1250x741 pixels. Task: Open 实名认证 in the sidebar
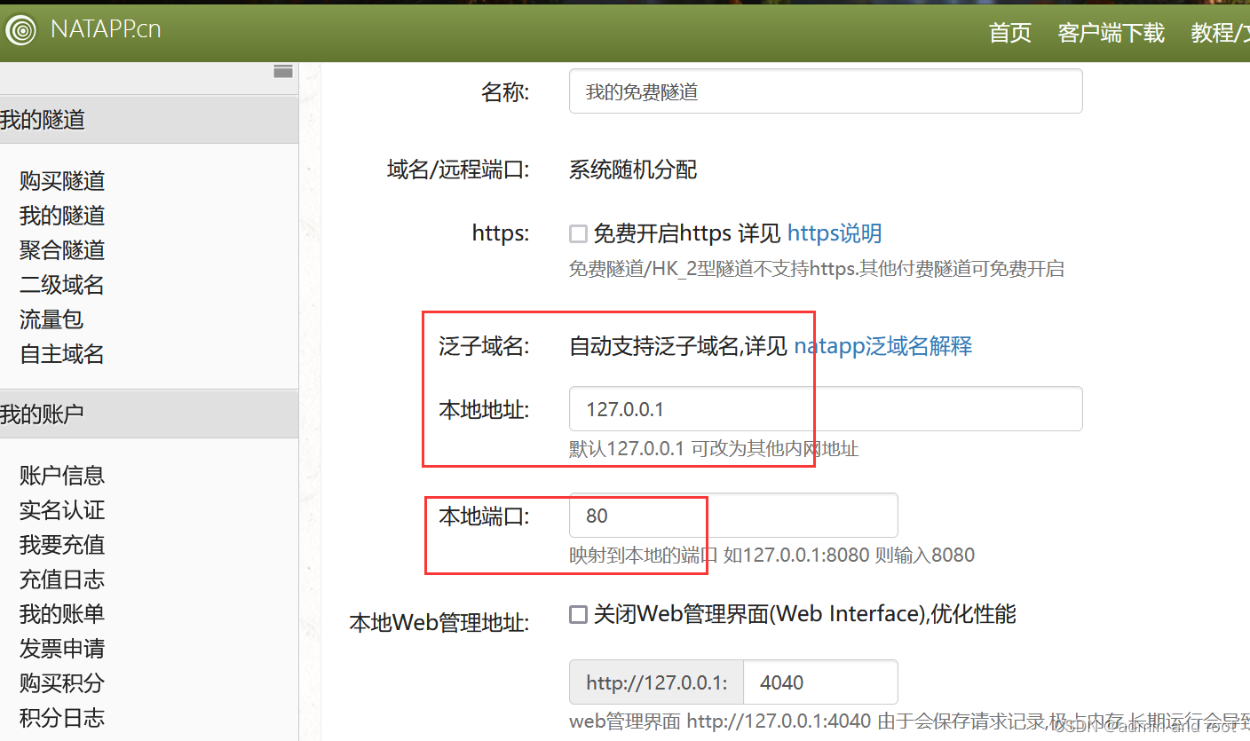61,509
